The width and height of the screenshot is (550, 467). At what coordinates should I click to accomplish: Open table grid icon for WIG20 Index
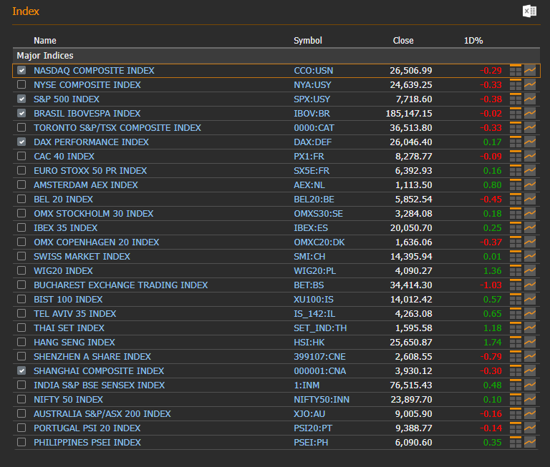tap(516, 271)
